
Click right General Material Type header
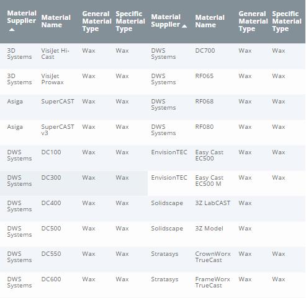(x=253, y=21)
